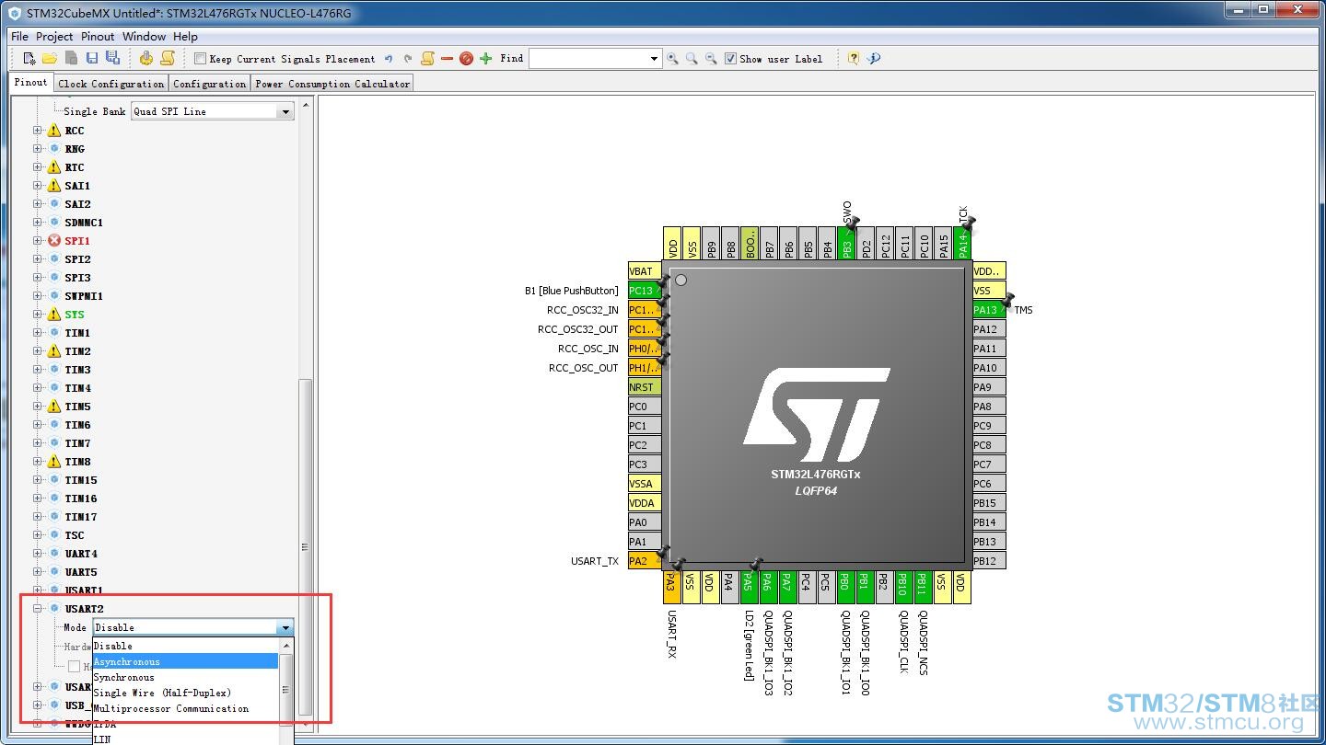
Task: Toggle the Show user Label checkbox
Action: [x=730, y=59]
